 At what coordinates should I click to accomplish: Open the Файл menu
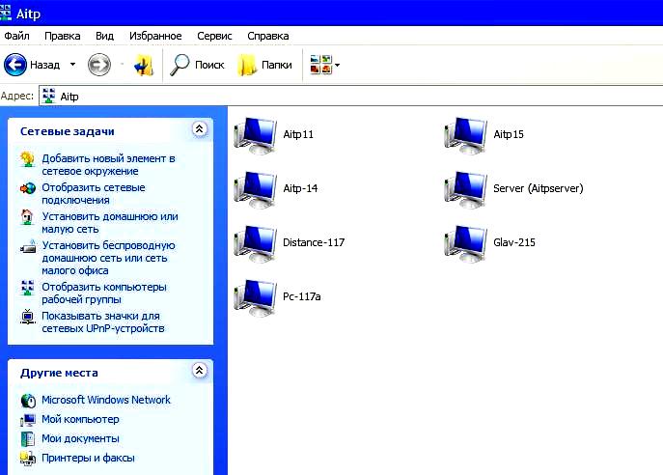pos(17,36)
